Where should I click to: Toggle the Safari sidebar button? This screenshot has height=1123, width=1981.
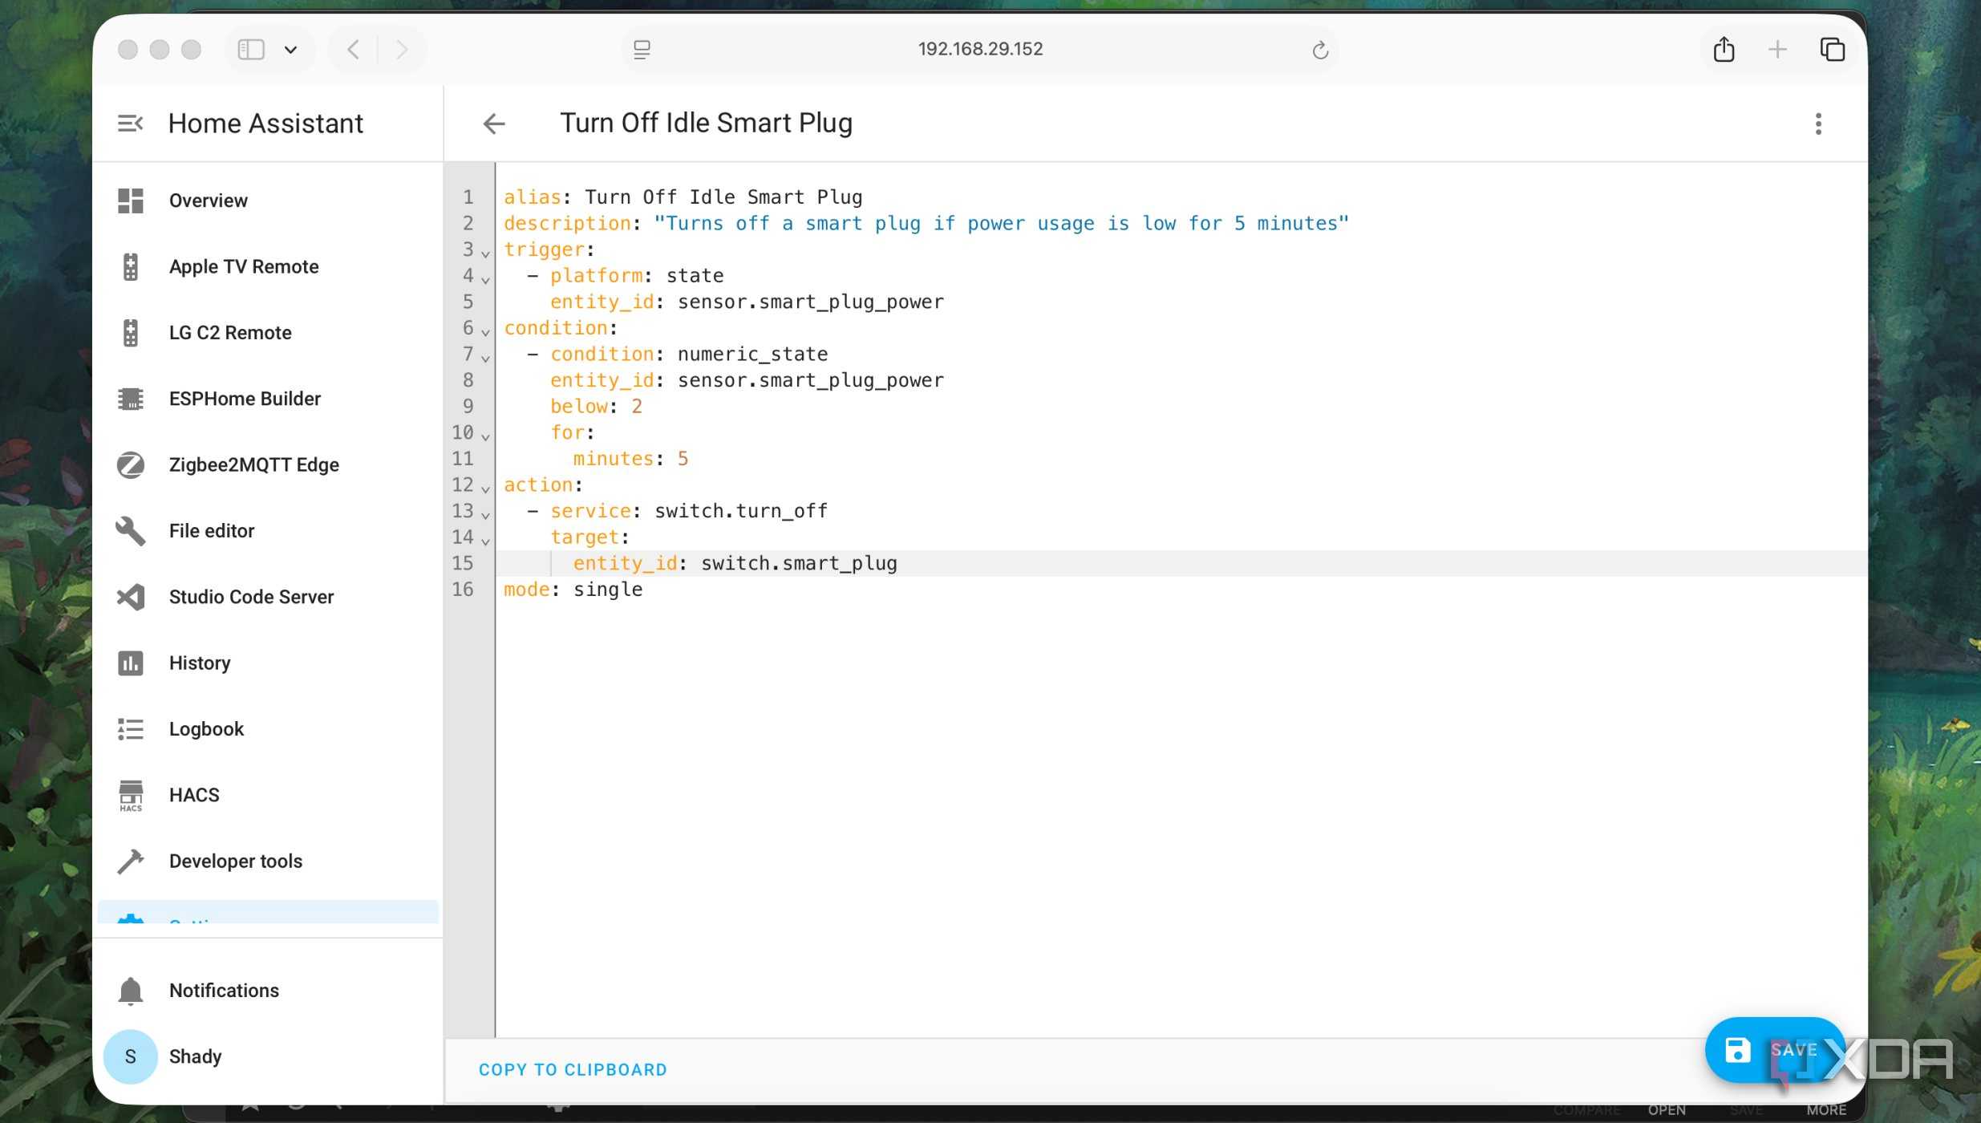click(250, 49)
